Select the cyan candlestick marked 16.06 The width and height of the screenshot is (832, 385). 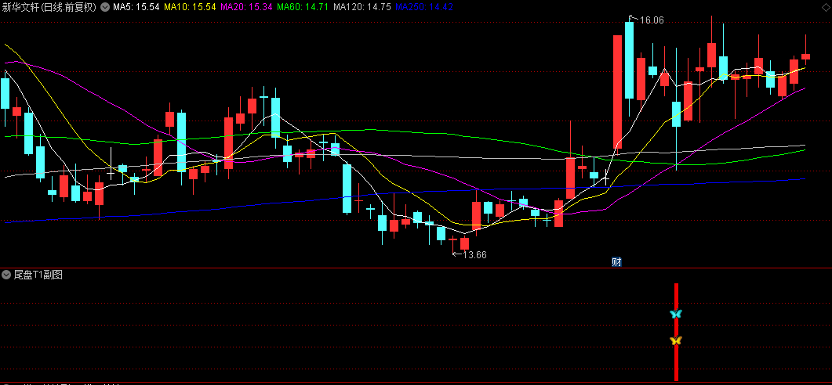click(630, 59)
